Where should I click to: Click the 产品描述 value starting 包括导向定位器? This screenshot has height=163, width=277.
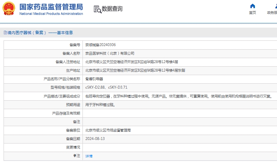(179, 96)
